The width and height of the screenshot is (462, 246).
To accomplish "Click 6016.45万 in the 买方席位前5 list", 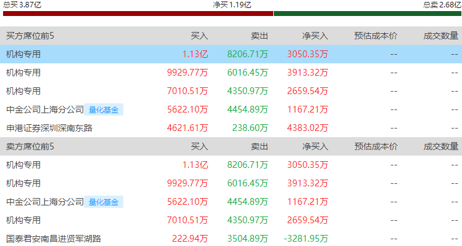I will [247, 73].
